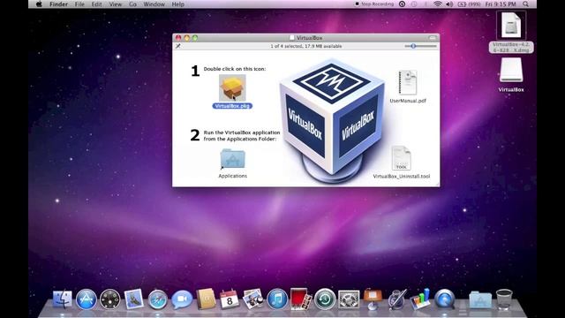565x318 pixels.
Task: Launch Keynote from the Dock
Action: click(373, 299)
